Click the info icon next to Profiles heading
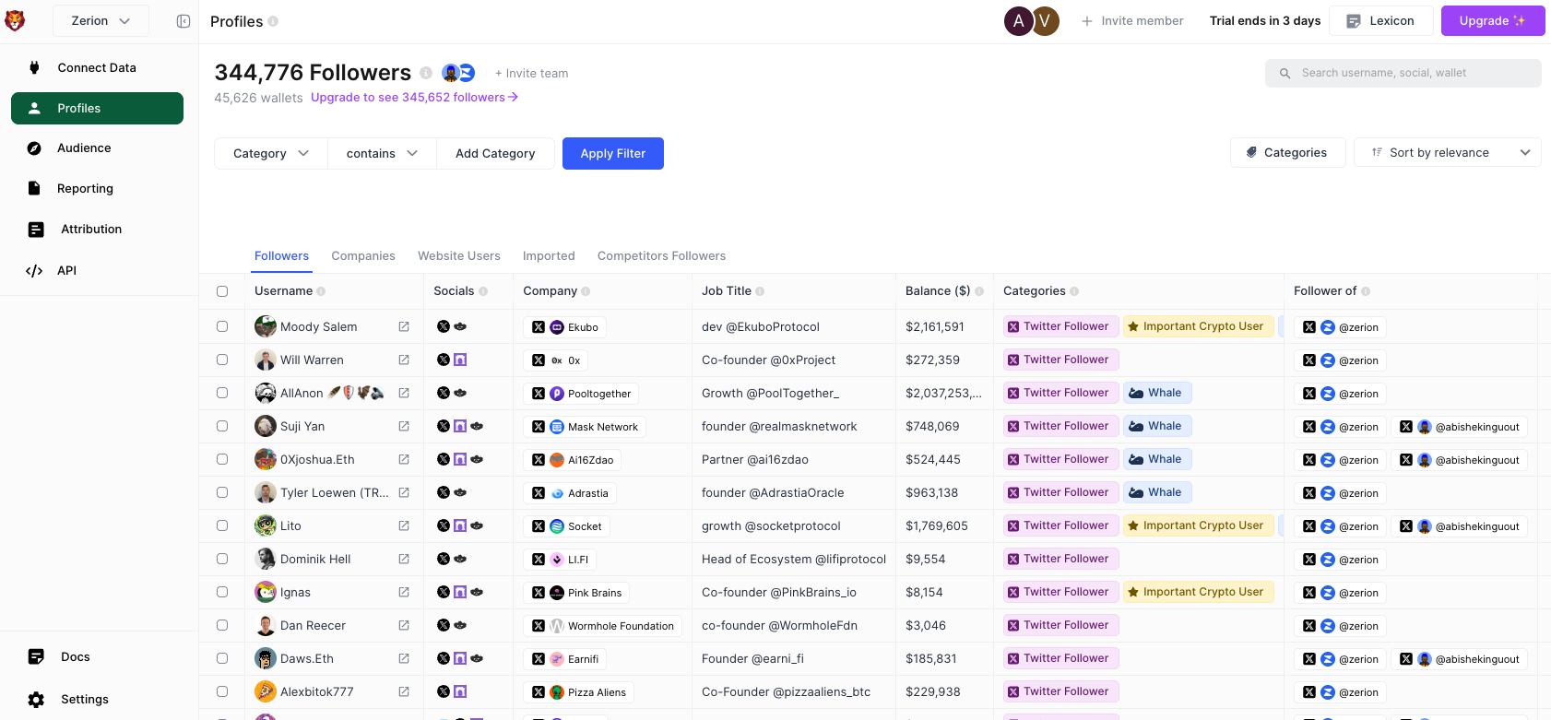Screen dimensions: 1551x720 pyautogui.click(x=273, y=21)
